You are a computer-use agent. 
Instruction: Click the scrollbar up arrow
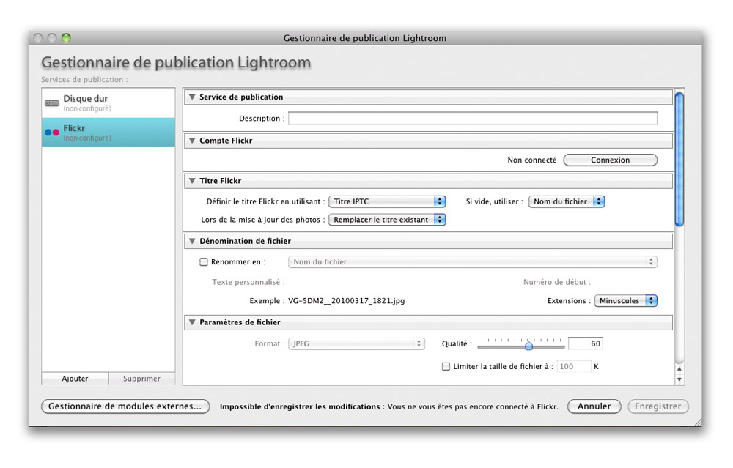679,368
